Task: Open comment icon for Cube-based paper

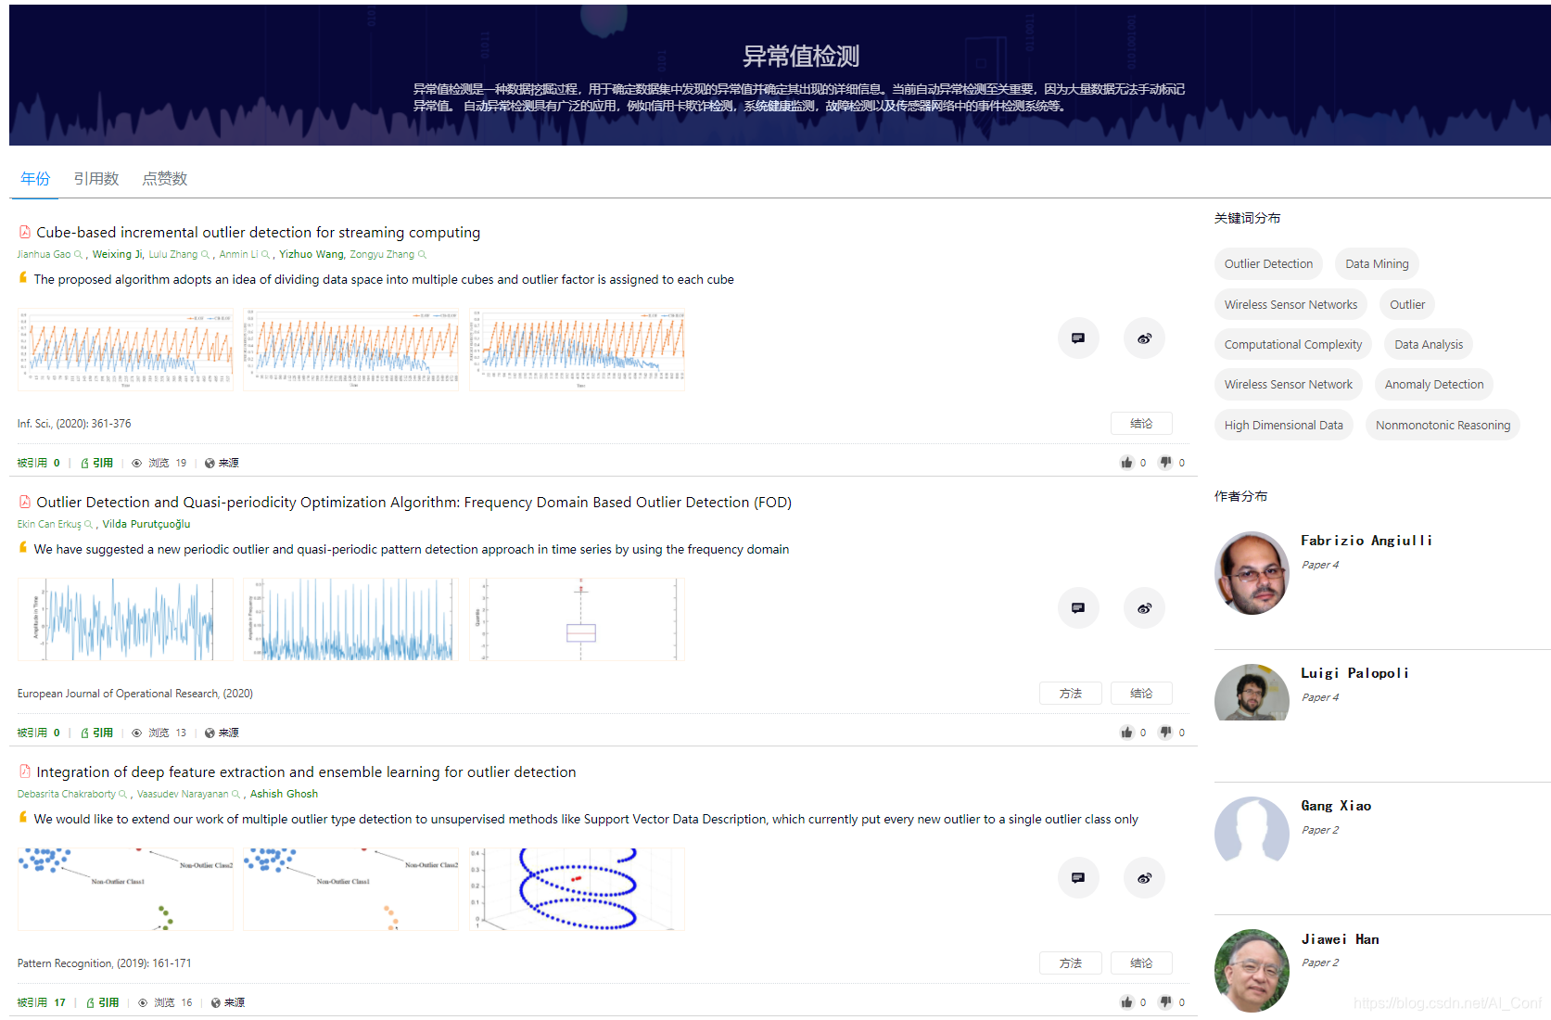Action: click(1078, 338)
